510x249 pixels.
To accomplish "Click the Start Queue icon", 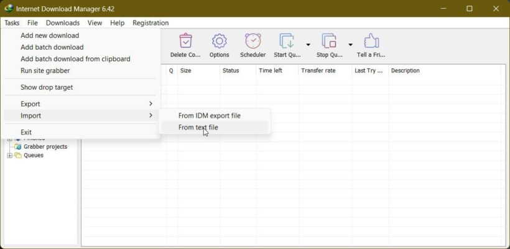I will 287,42.
